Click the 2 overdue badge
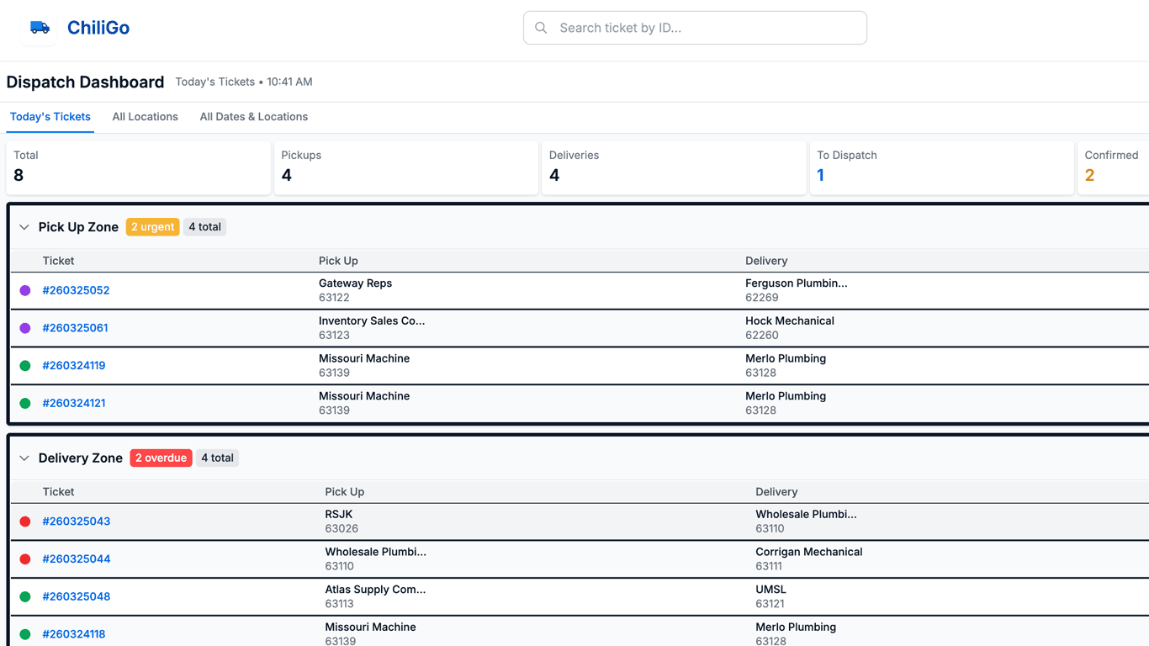 (x=161, y=458)
